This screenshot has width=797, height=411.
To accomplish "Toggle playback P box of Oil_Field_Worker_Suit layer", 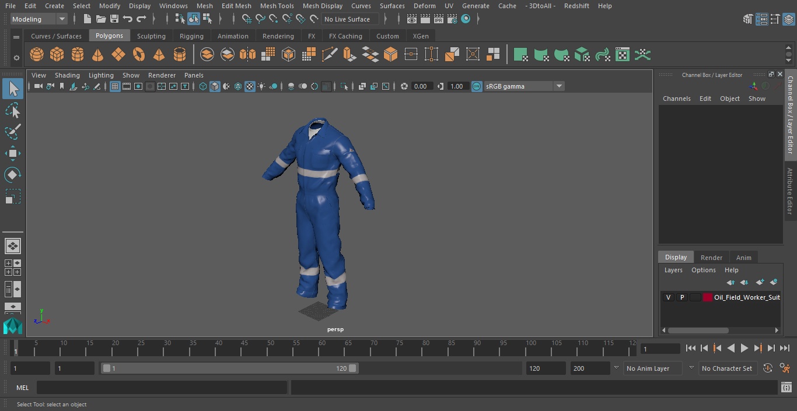I will (x=681, y=297).
